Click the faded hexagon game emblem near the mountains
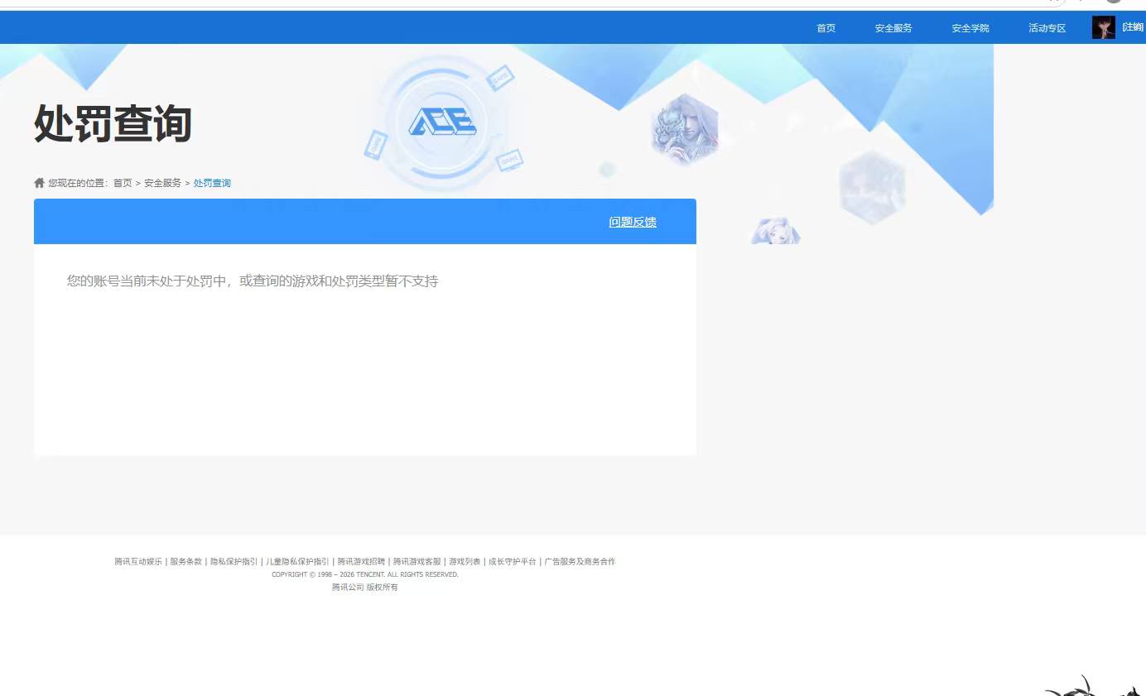Image resolution: width=1146 pixels, height=696 pixels. tap(873, 185)
